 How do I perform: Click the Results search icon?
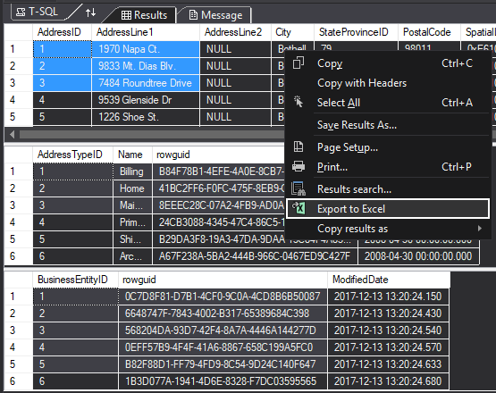point(298,188)
